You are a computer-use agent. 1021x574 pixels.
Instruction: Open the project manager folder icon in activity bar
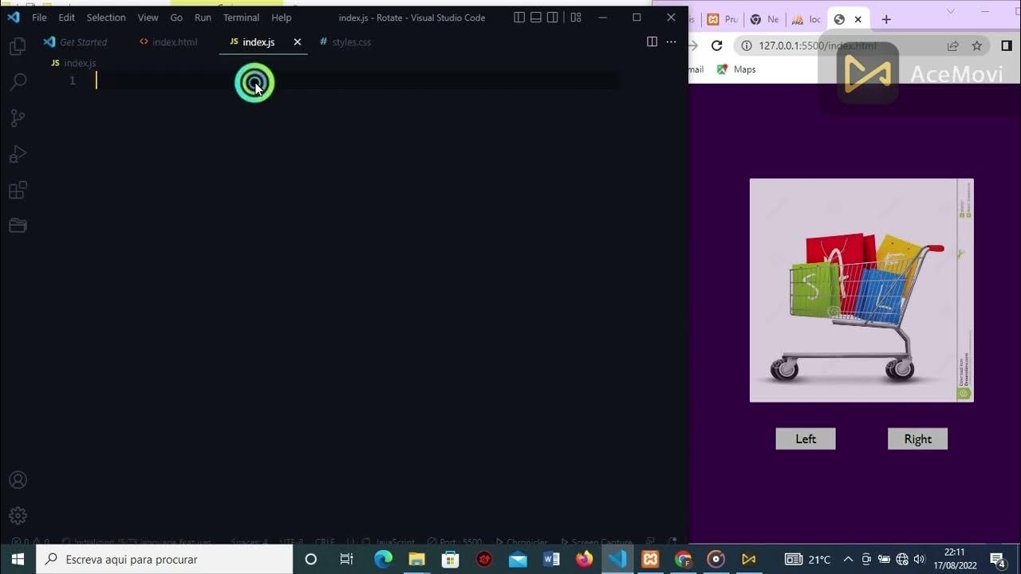[x=18, y=226]
